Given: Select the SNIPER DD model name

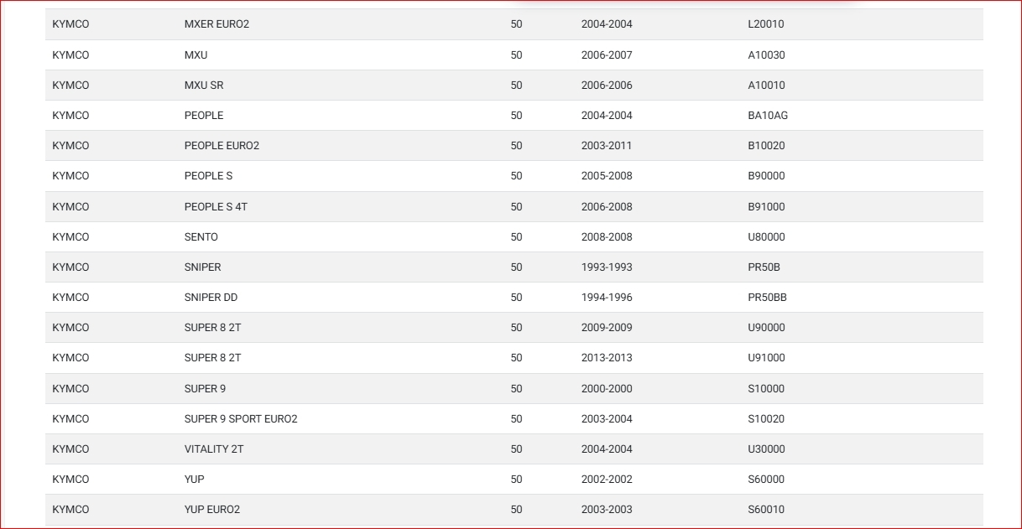Looking at the screenshot, I should click(211, 298).
